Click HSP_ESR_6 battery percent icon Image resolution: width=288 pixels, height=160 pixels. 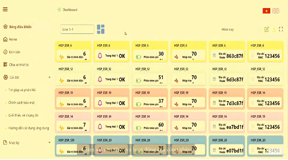point(138,57)
